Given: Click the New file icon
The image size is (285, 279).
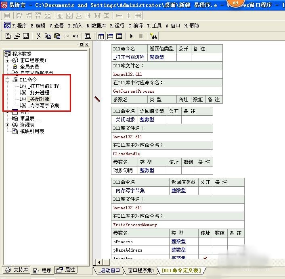Looking at the screenshot, I should (8, 36).
